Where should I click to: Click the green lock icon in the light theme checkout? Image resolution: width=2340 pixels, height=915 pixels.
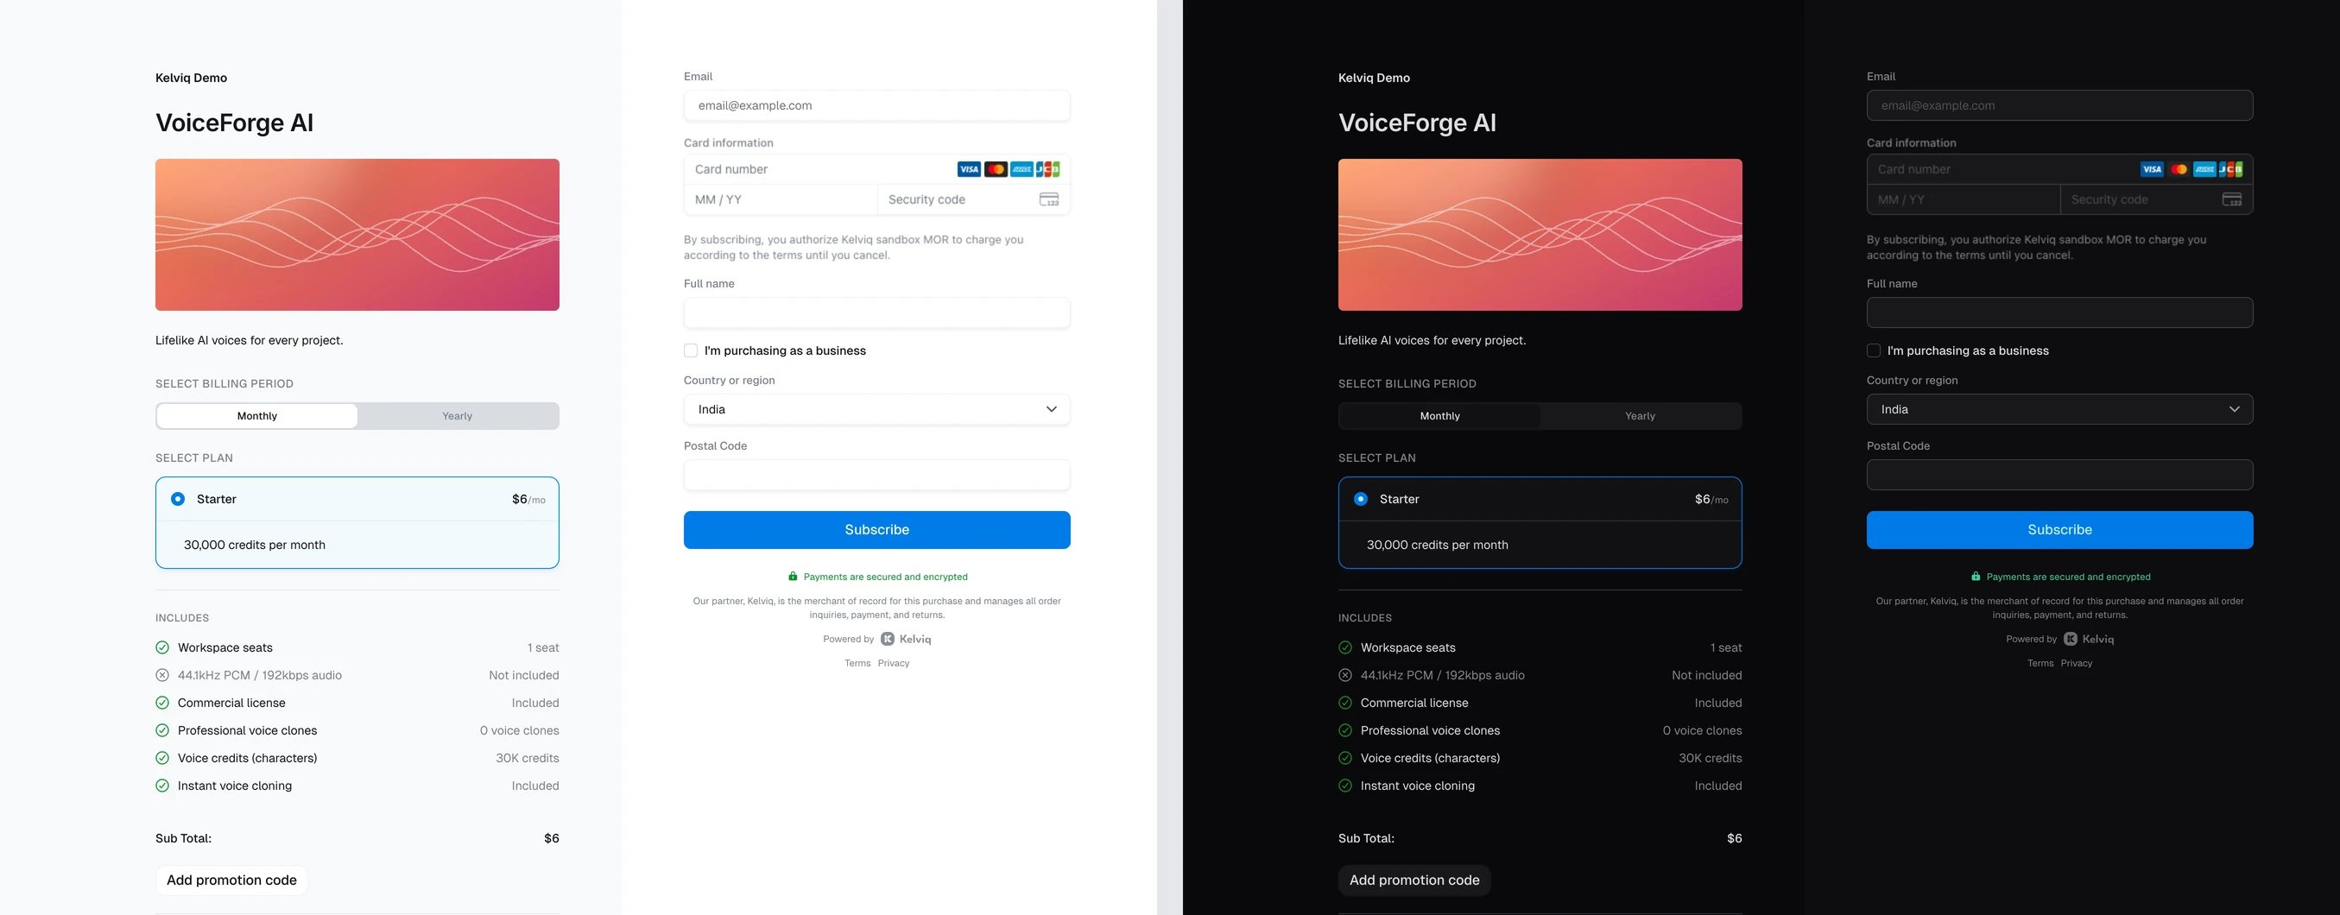(793, 577)
